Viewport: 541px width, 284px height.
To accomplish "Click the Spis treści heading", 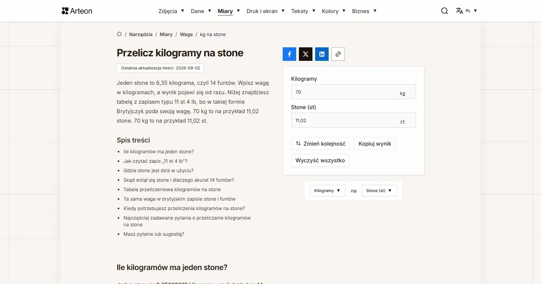I will [x=133, y=140].
